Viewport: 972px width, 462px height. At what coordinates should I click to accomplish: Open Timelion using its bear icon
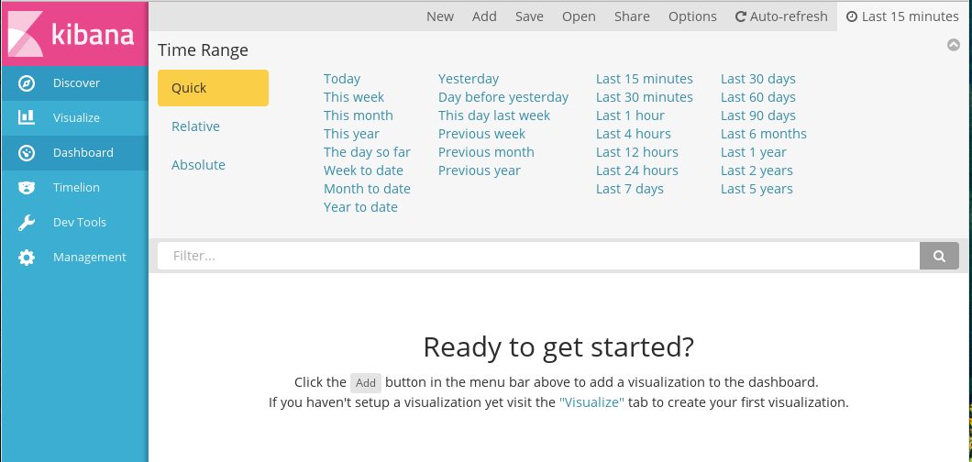pyautogui.click(x=27, y=188)
